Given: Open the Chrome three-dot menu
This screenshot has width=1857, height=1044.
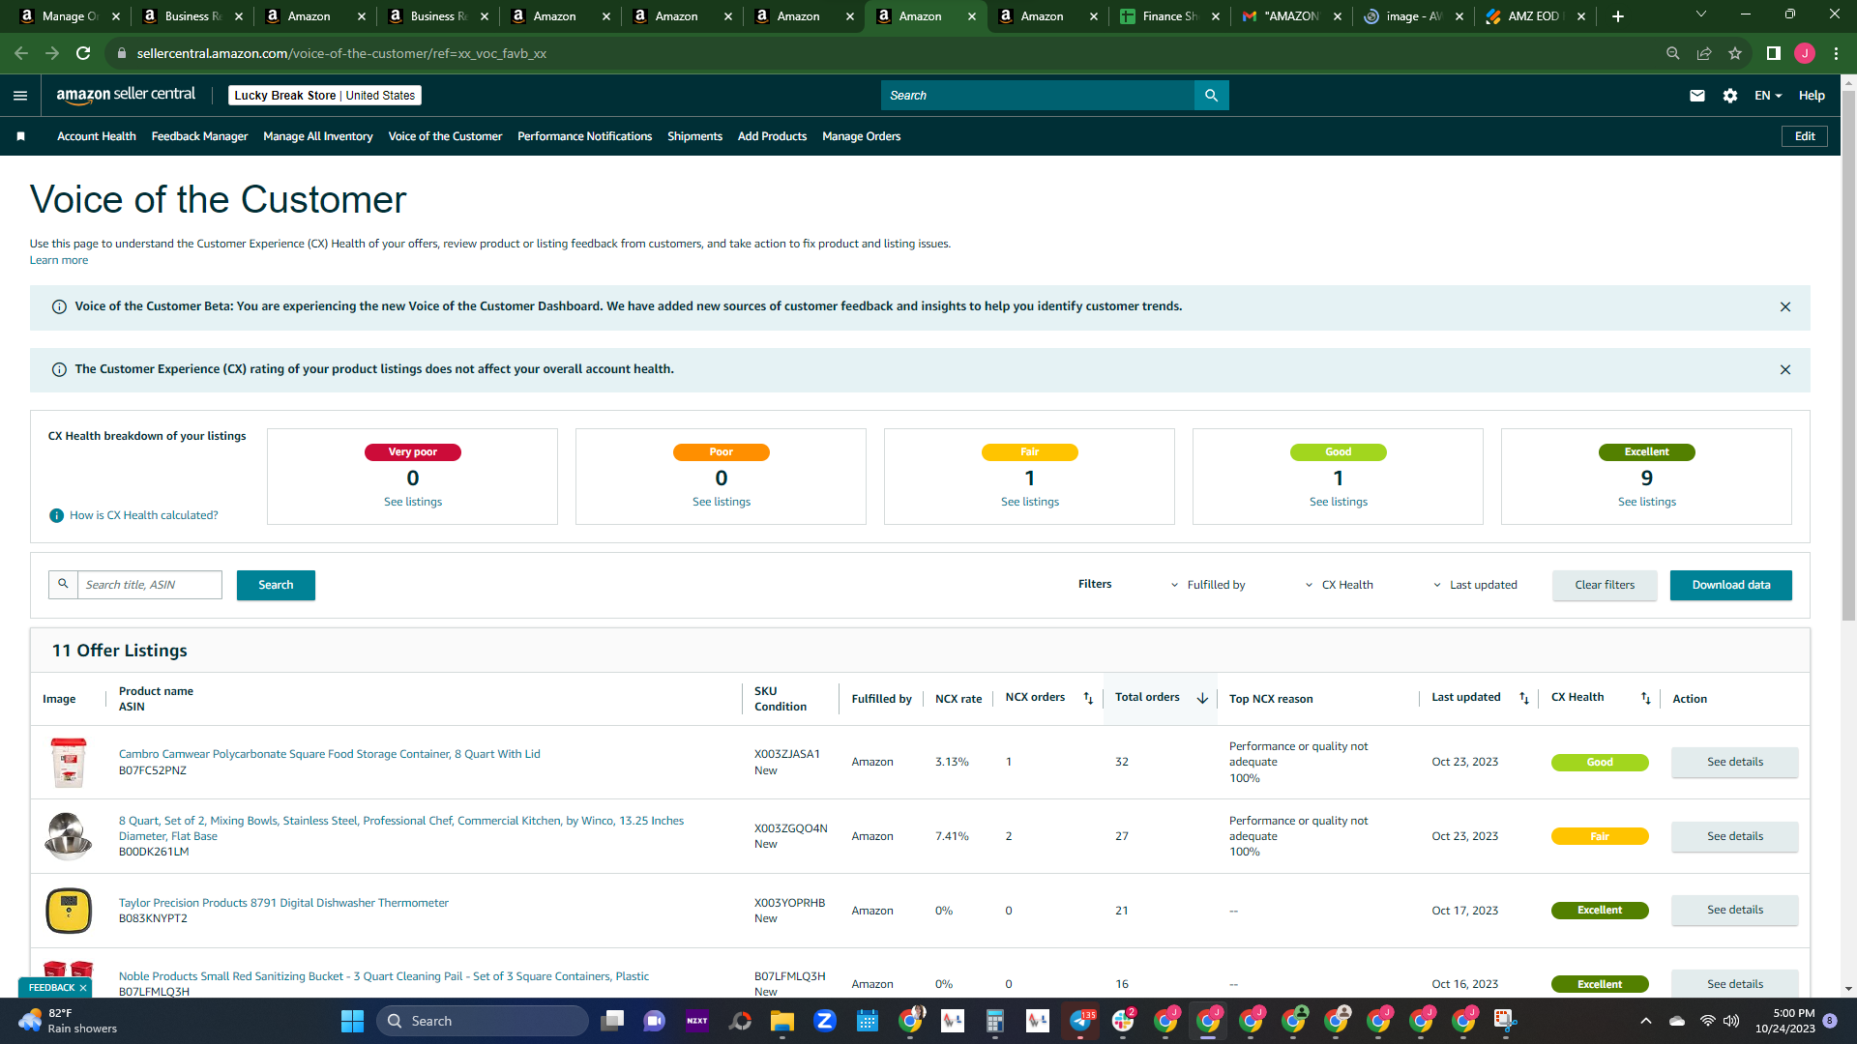Looking at the screenshot, I should point(1836,53).
